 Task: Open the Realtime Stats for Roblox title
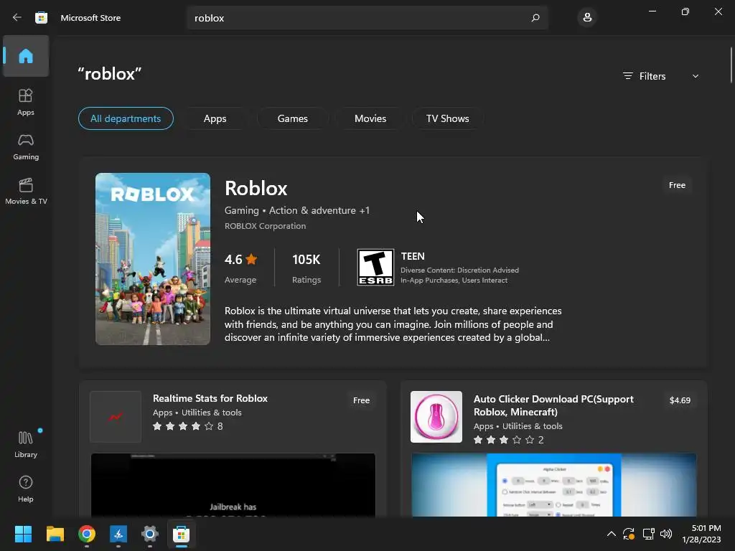coord(210,398)
